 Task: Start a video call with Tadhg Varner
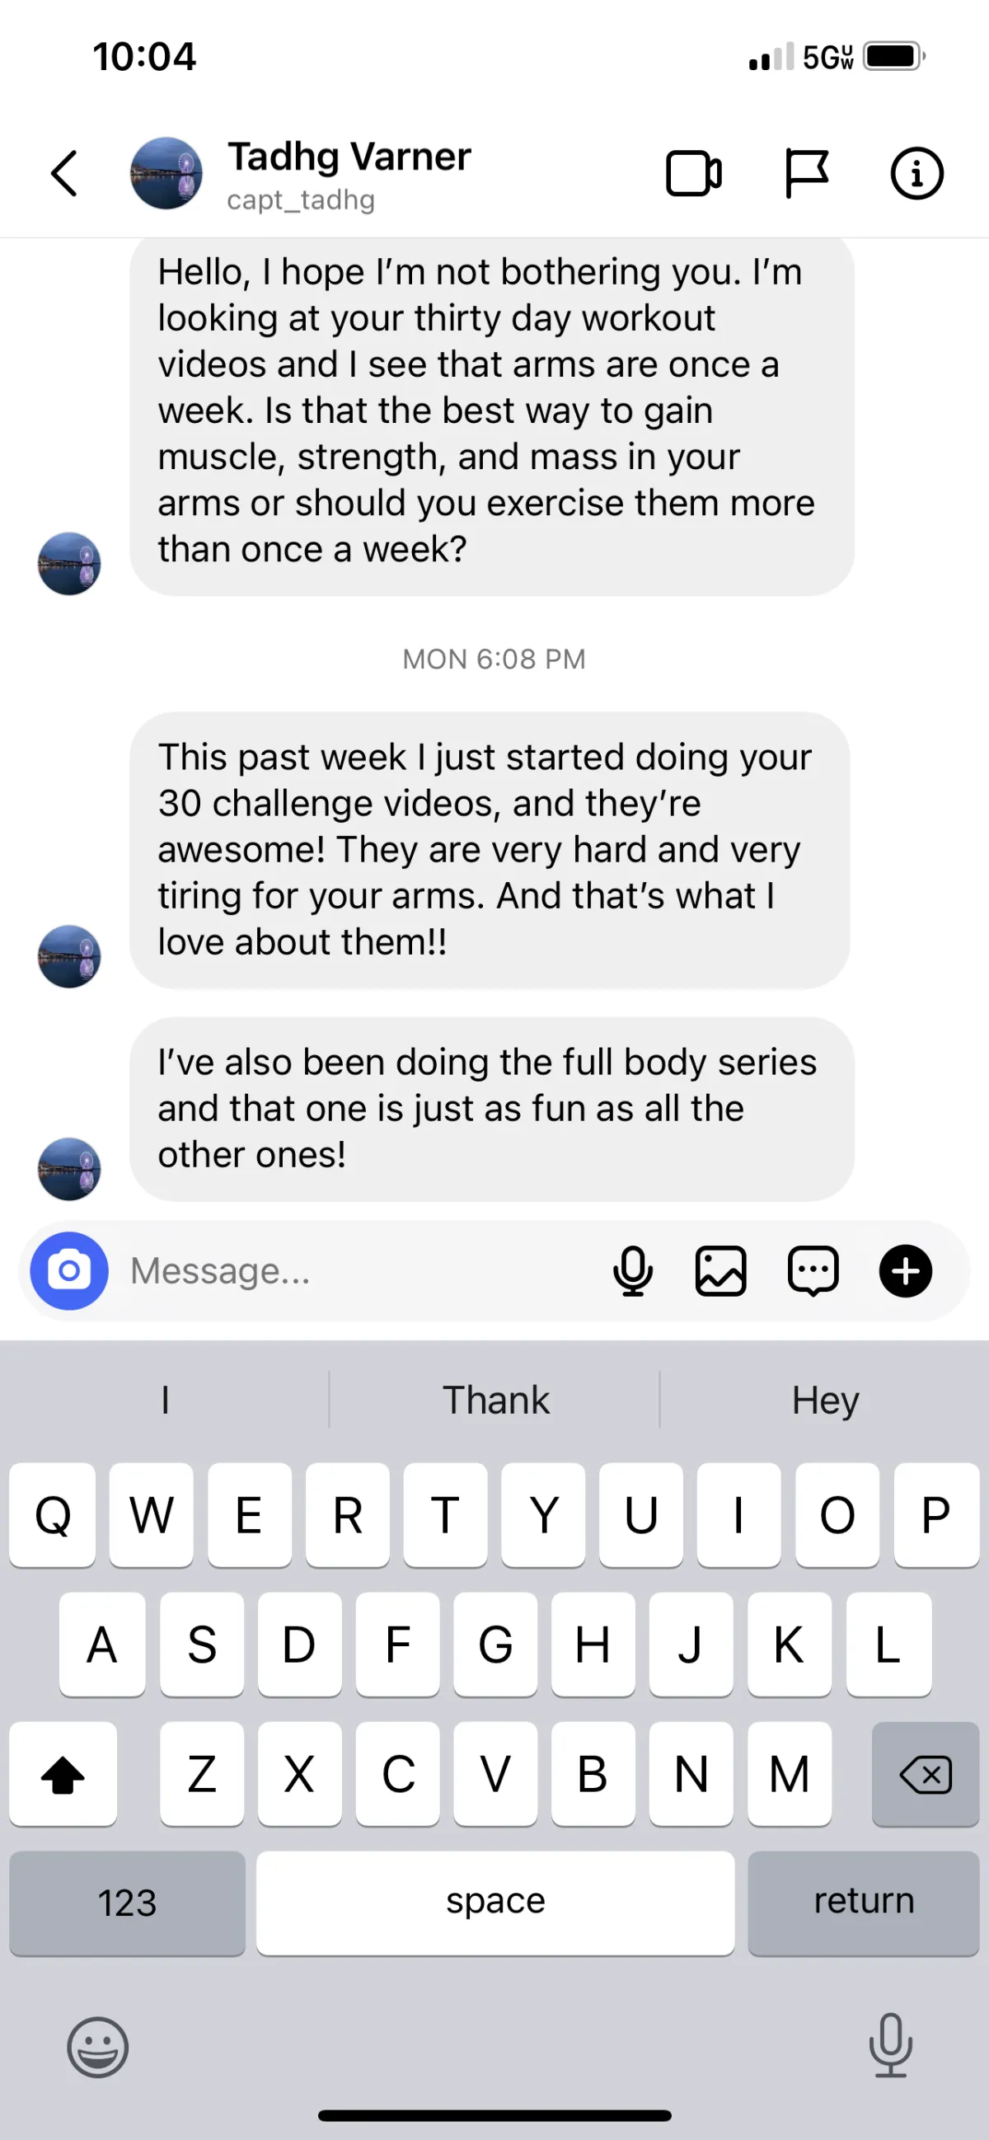693,174
